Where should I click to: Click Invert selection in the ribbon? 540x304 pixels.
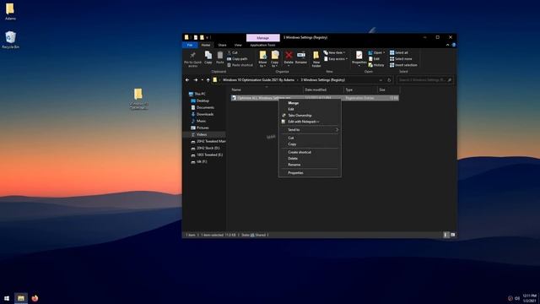(x=403, y=65)
